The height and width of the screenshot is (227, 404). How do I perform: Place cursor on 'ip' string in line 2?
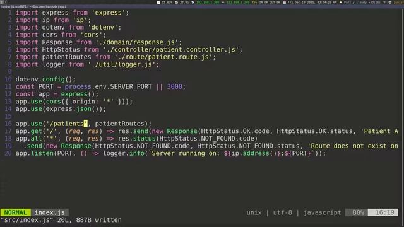(80, 20)
